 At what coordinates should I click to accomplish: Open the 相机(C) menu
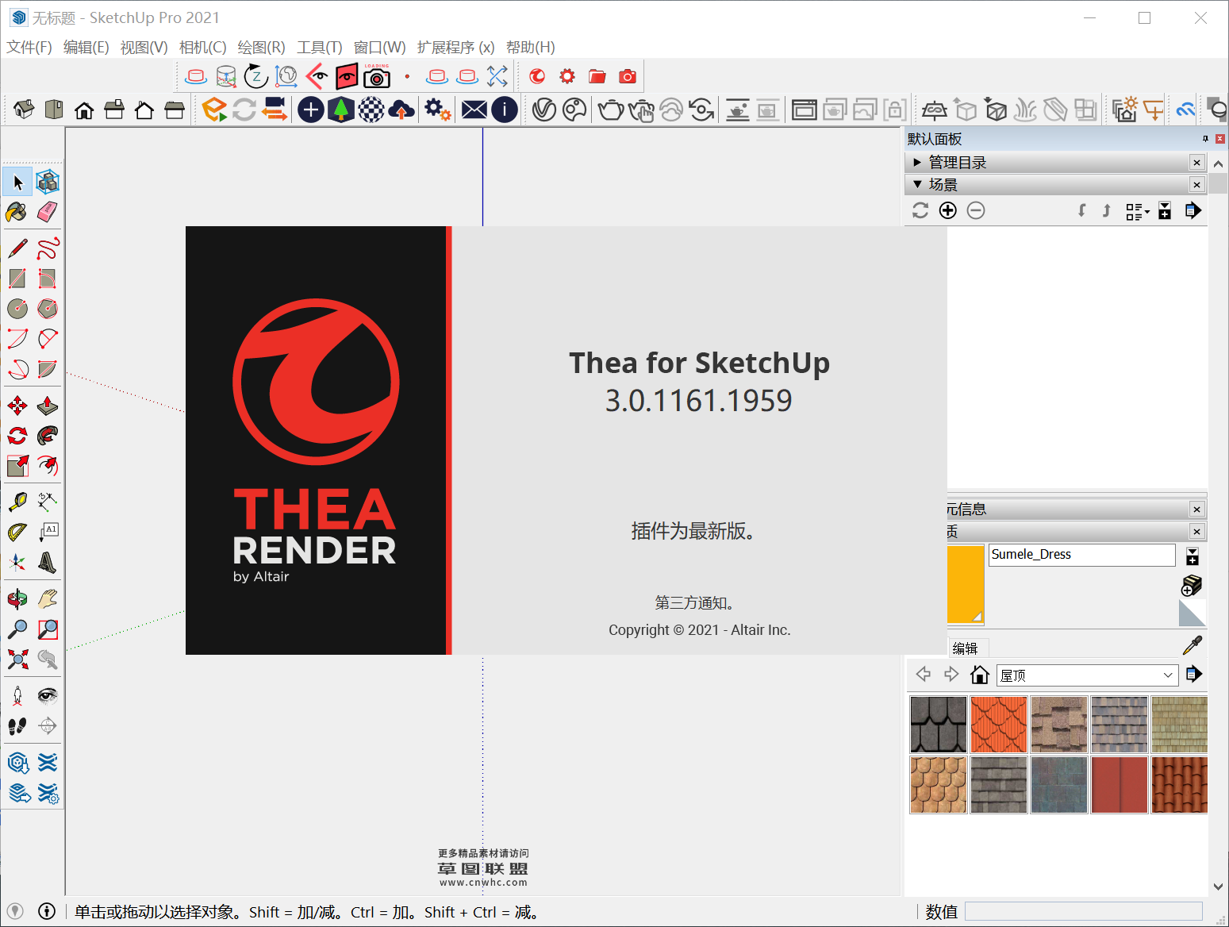coord(203,48)
